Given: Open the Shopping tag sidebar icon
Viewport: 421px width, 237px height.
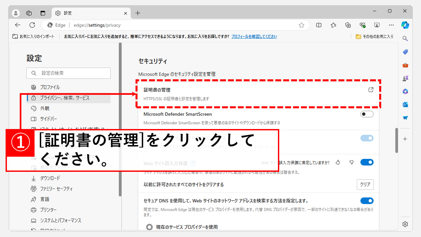Looking at the screenshot, I should coord(405,52).
